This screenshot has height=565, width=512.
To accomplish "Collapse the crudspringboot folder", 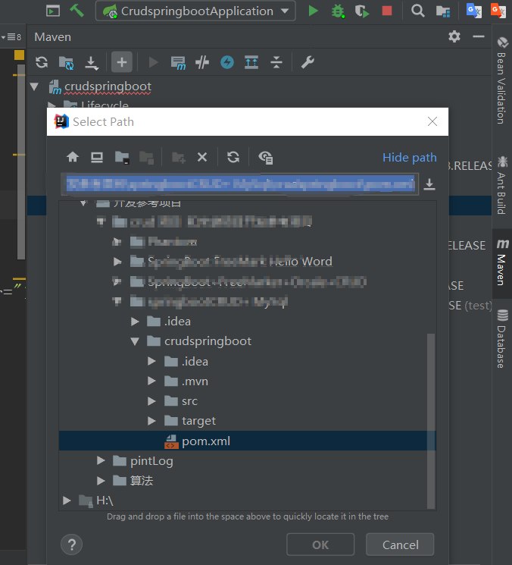I will coord(135,341).
